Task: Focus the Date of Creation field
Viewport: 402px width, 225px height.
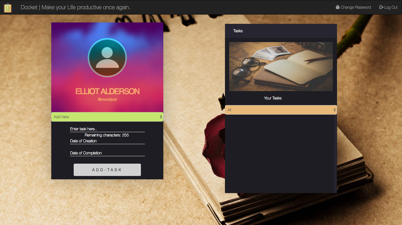Action: point(107,141)
